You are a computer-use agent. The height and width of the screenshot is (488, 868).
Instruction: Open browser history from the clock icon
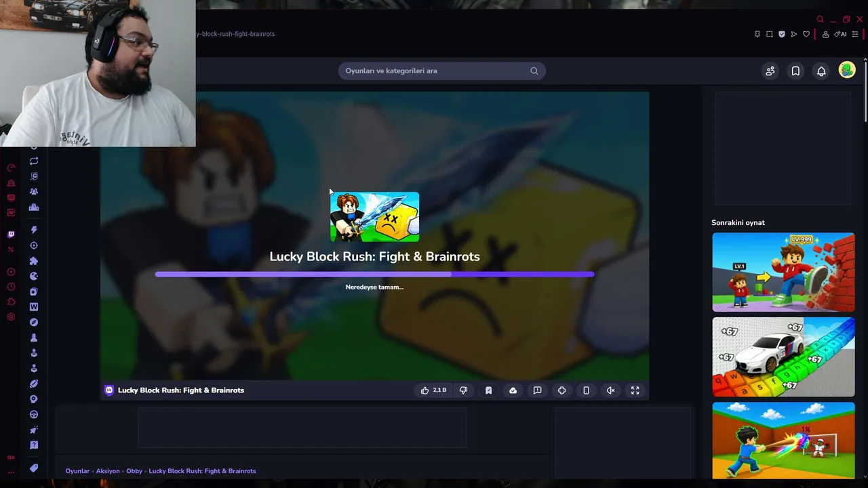(x=11, y=287)
